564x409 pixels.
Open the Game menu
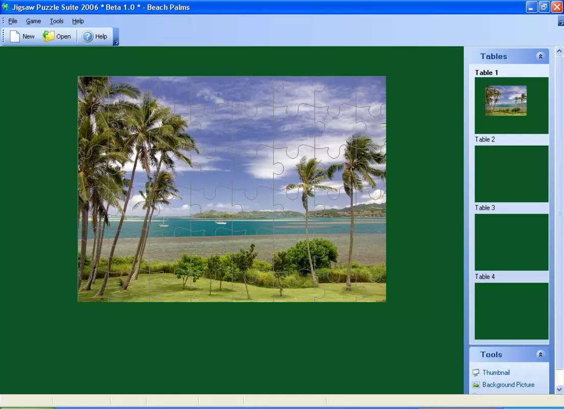tap(33, 21)
